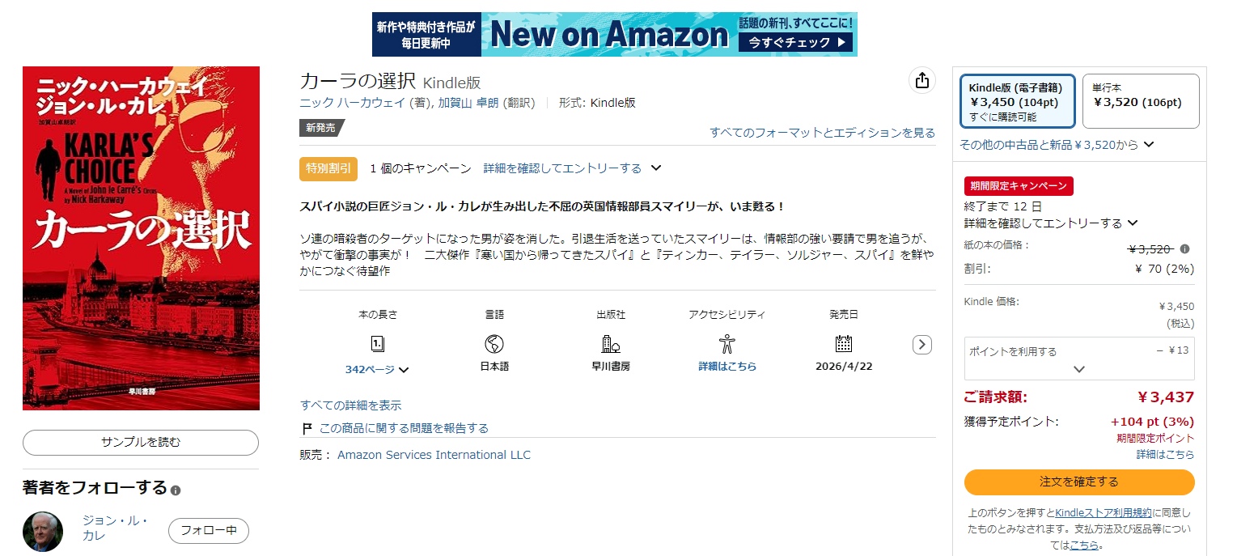The image size is (1237, 556).
Task: Select the 単行本 format option
Action: (1141, 101)
